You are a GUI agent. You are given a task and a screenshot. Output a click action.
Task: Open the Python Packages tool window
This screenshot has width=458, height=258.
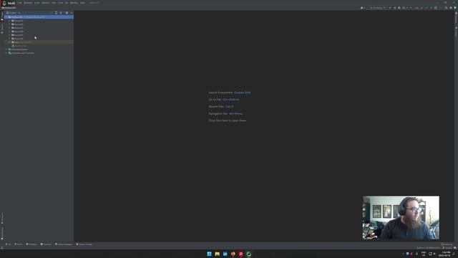coord(64,244)
